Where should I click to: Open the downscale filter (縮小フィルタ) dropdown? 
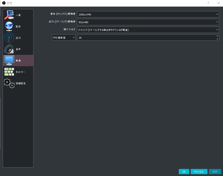(x=148, y=30)
